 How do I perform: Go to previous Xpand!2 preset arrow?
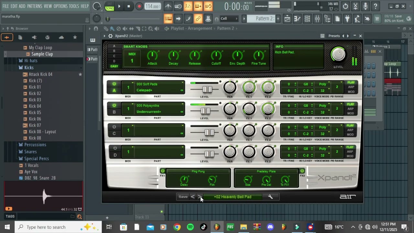pos(193,197)
